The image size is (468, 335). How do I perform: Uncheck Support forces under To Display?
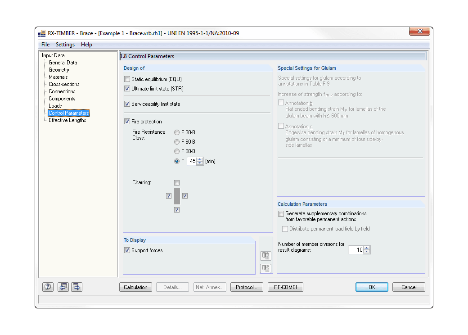[x=127, y=250]
